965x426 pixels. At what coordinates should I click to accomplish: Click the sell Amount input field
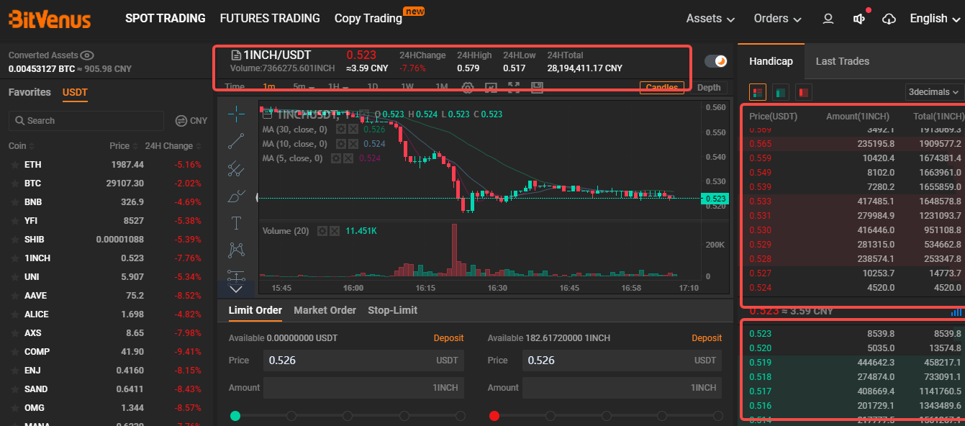pos(622,388)
